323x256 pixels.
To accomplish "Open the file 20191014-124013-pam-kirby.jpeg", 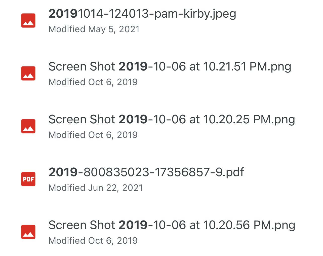I will [x=142, y=14].
